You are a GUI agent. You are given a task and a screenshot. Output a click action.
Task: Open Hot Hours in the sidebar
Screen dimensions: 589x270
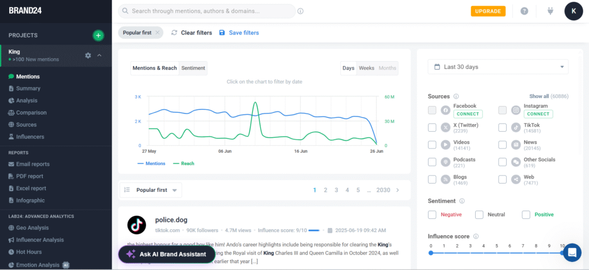[x=29, y=252]
